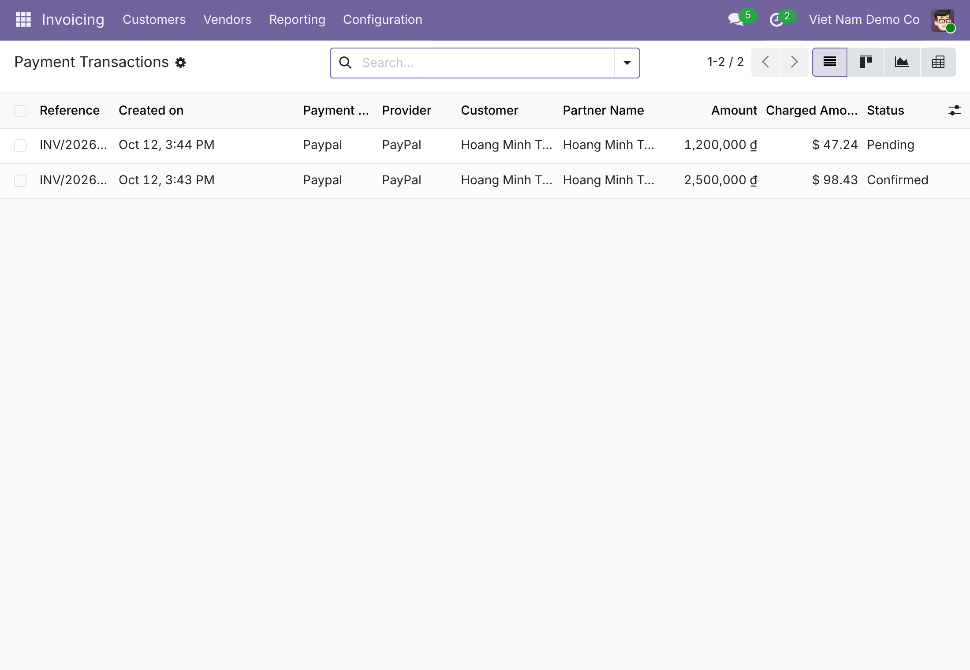This screenshot has width=970, height=670.
Task: Click the Confirmed status cell
Action: pyautogui.click(x=898, y=180)
